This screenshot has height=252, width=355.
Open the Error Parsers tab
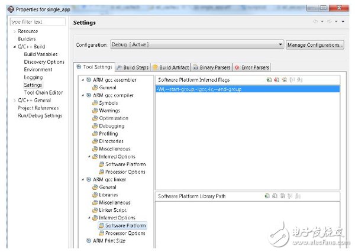point(253,67)
